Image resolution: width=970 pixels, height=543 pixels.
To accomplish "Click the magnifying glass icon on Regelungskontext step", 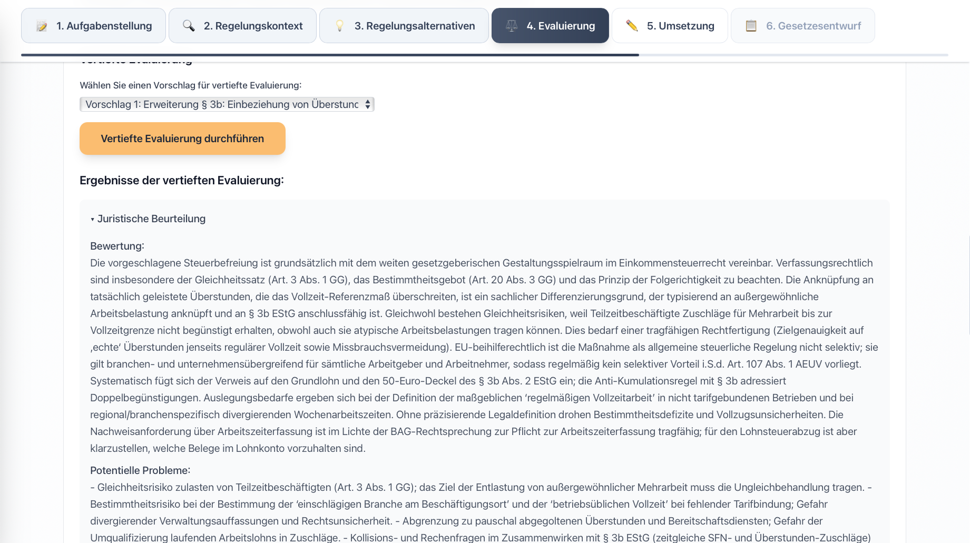I will tap(189, 25).
